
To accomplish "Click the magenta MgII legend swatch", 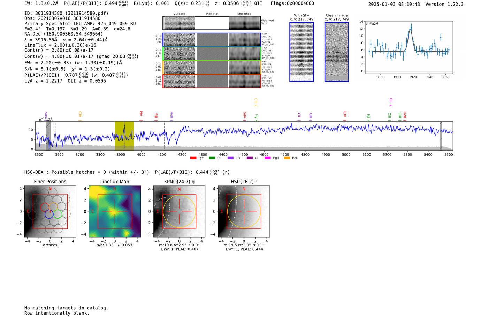I will click(268, 158).
